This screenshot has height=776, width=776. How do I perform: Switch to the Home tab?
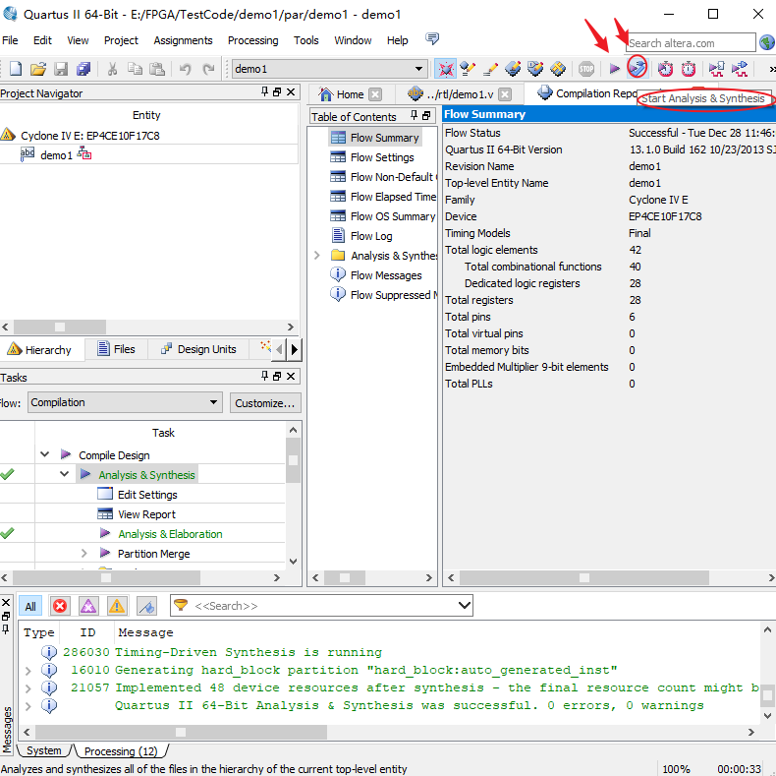341,94
